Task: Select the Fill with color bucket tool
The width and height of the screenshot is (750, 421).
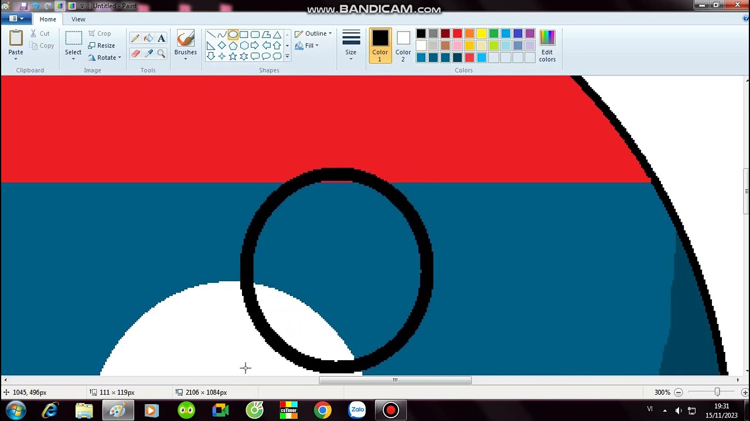Action: (x=148, y=39)
